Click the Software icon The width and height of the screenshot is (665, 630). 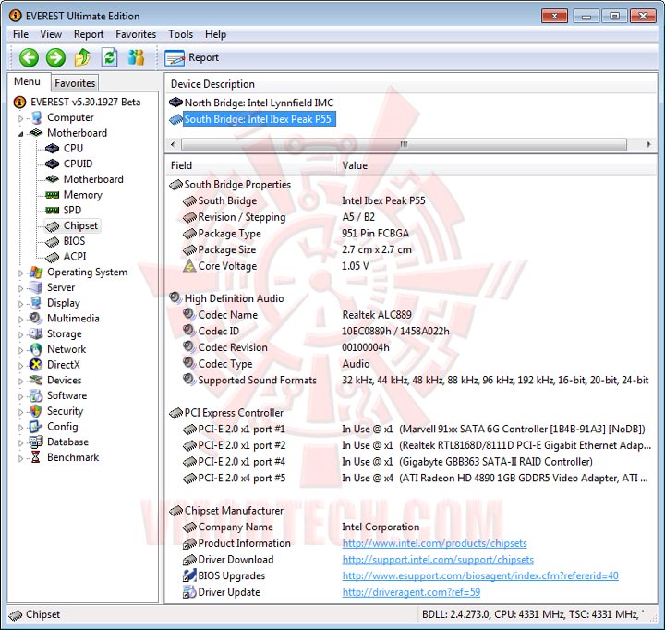pyautogui.click(x=36, y=395)
